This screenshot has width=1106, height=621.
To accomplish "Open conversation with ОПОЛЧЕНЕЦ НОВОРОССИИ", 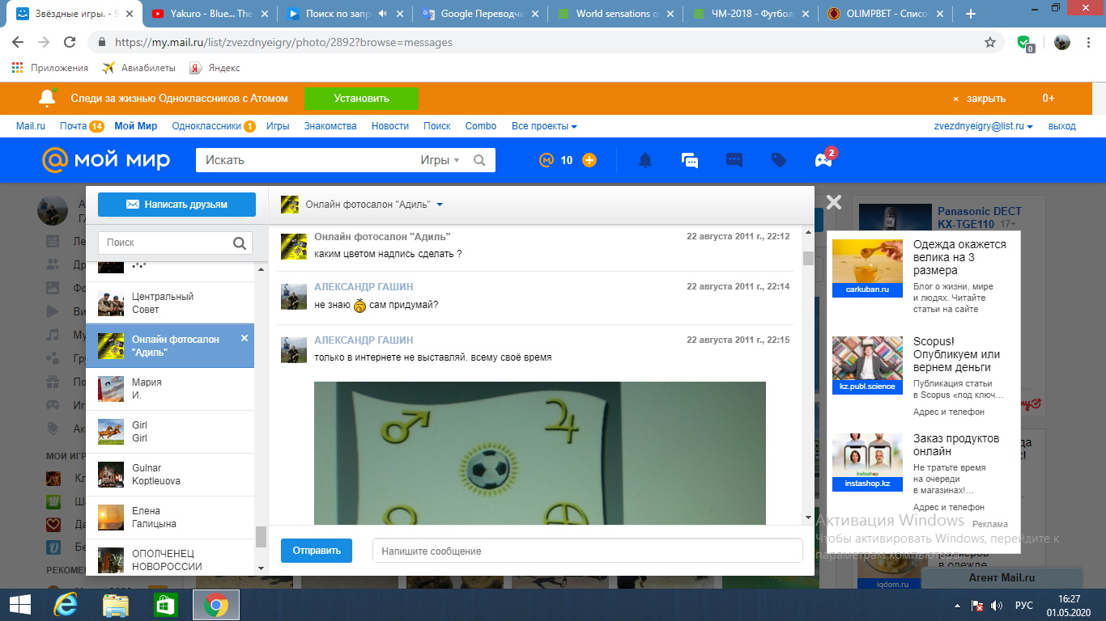I will coord(170,557).
